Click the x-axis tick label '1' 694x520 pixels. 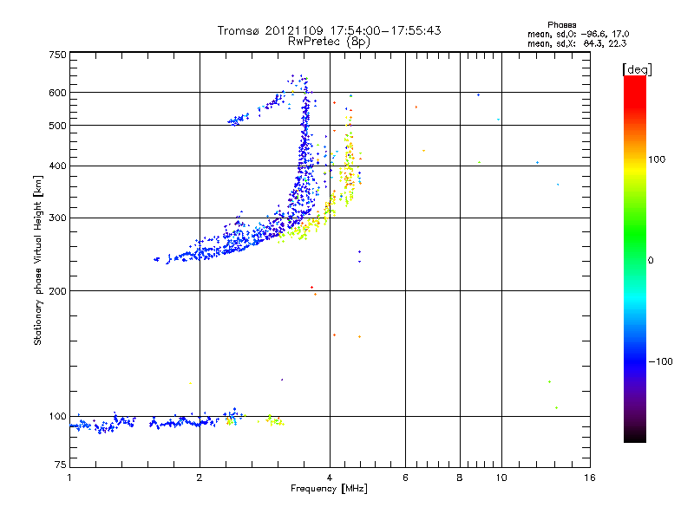[x=69, y=478]
